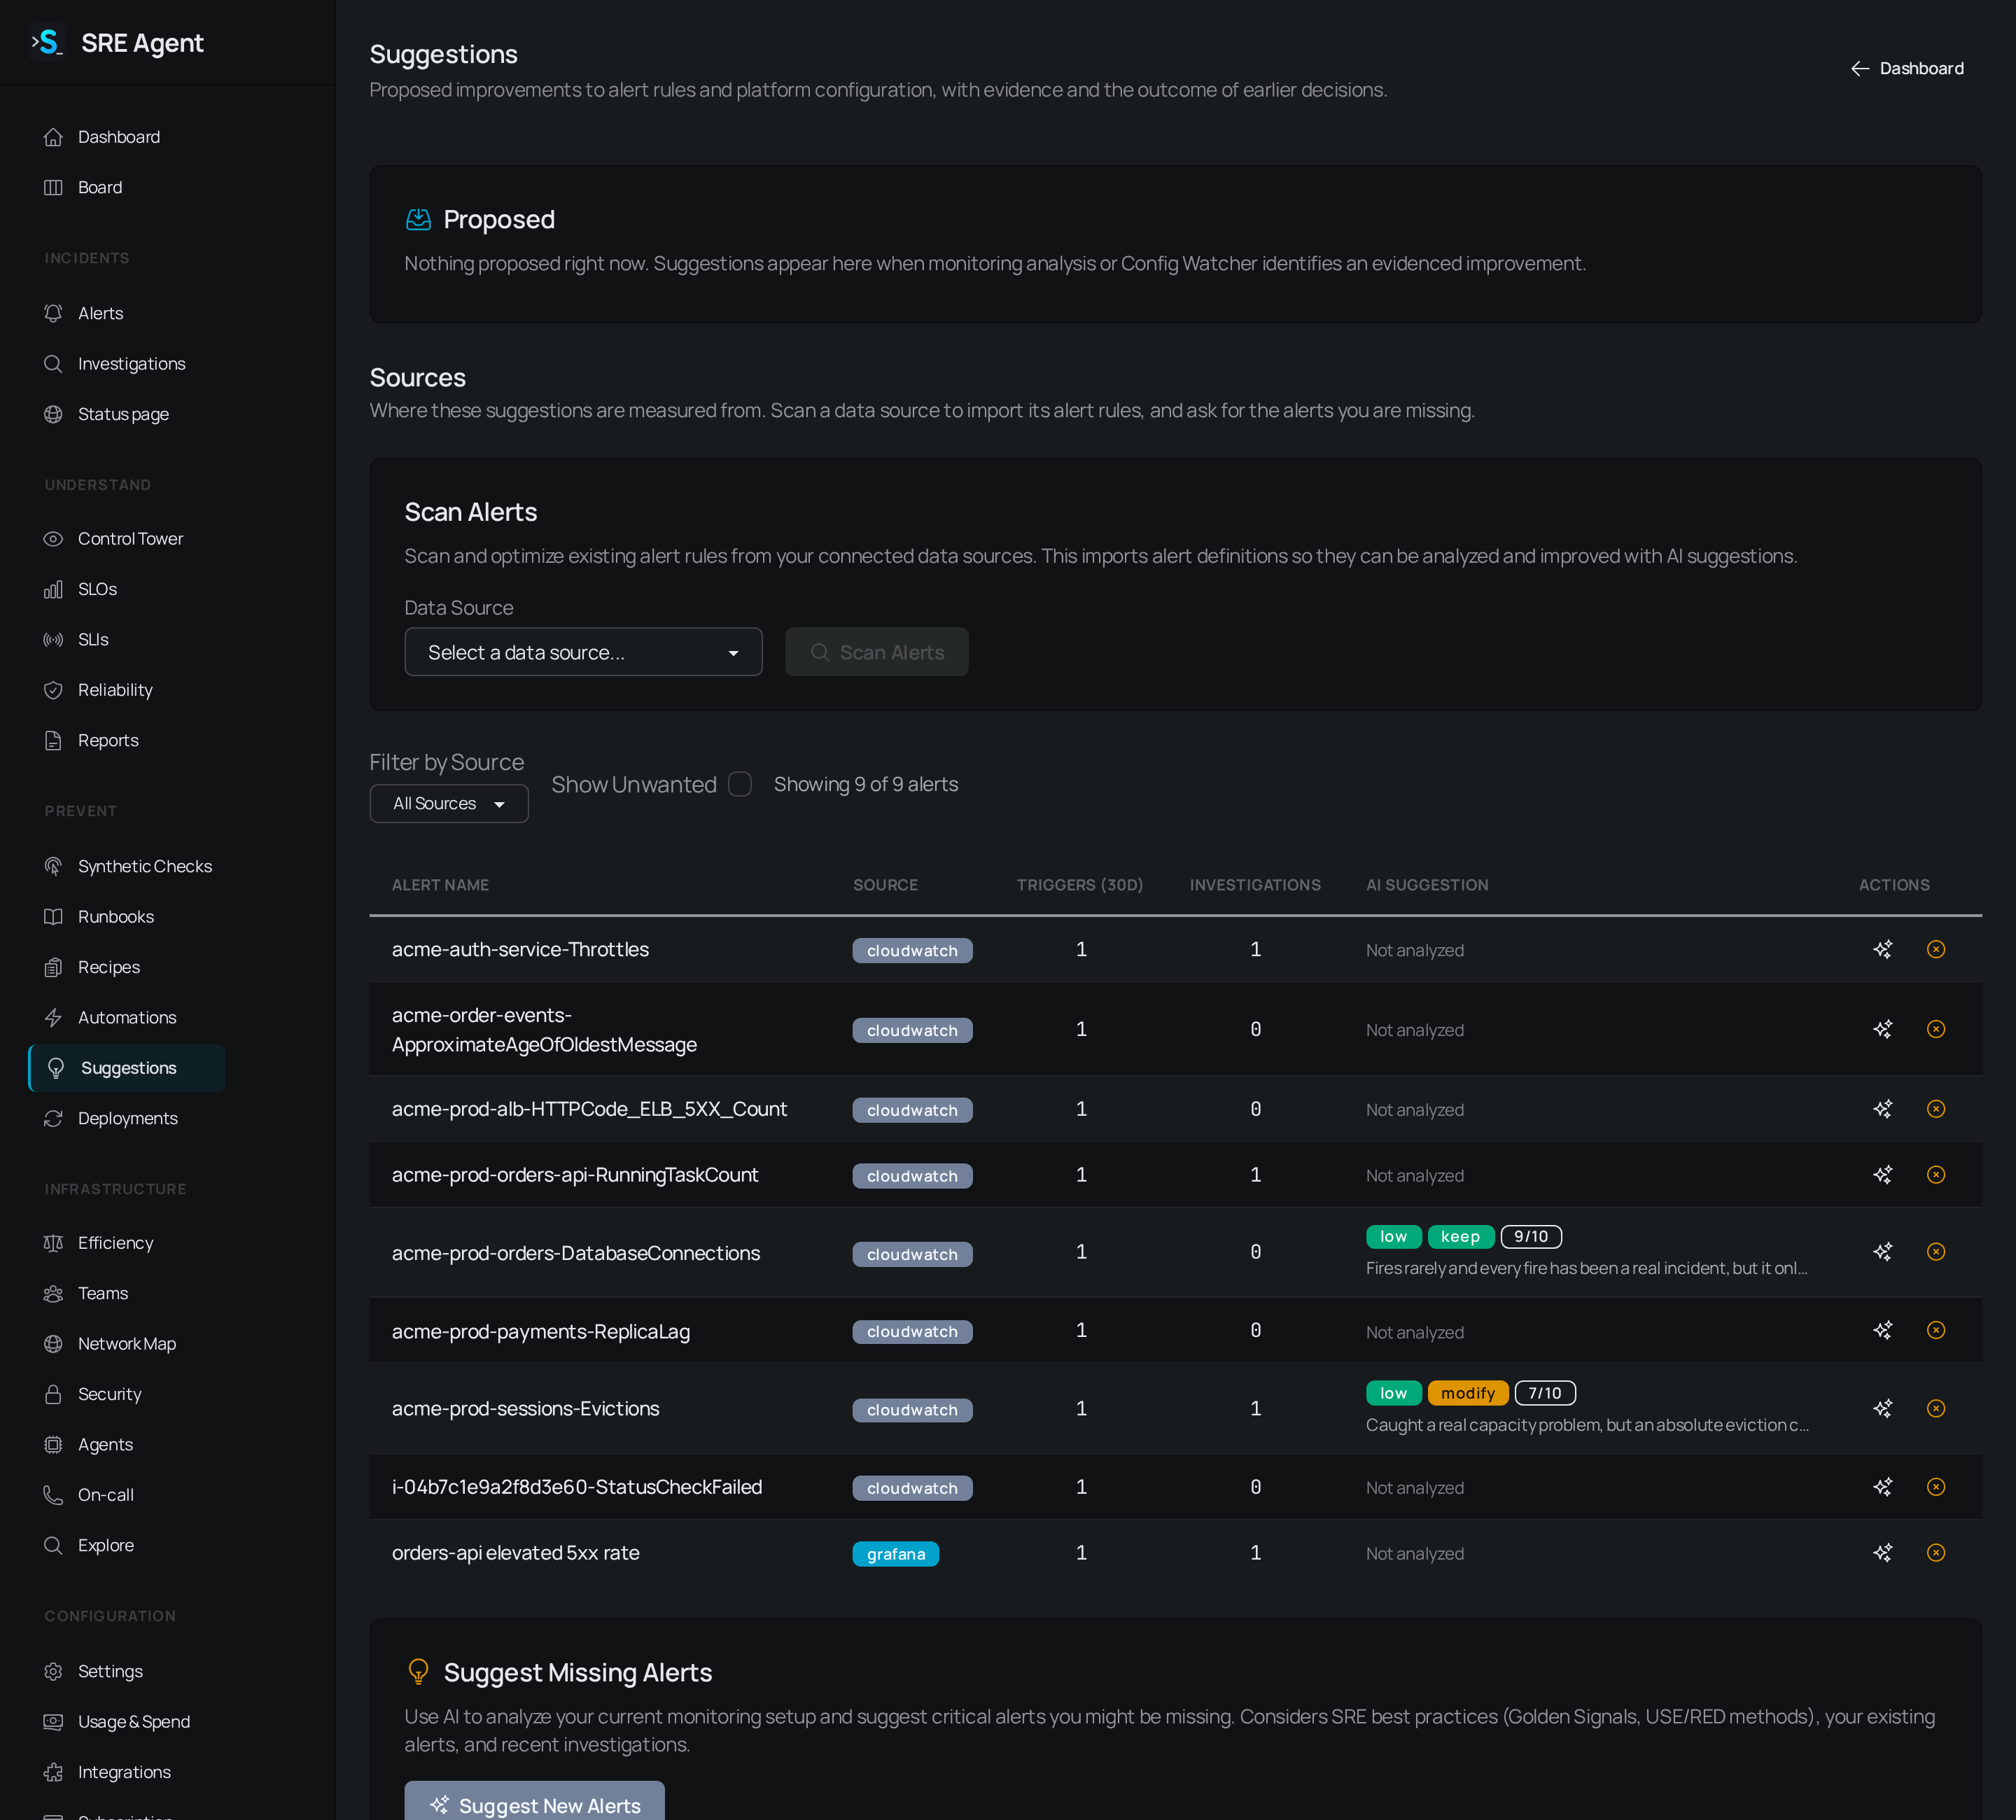
Task: Click the 9/10 score badge
Action: (x=1531, y=1237)
